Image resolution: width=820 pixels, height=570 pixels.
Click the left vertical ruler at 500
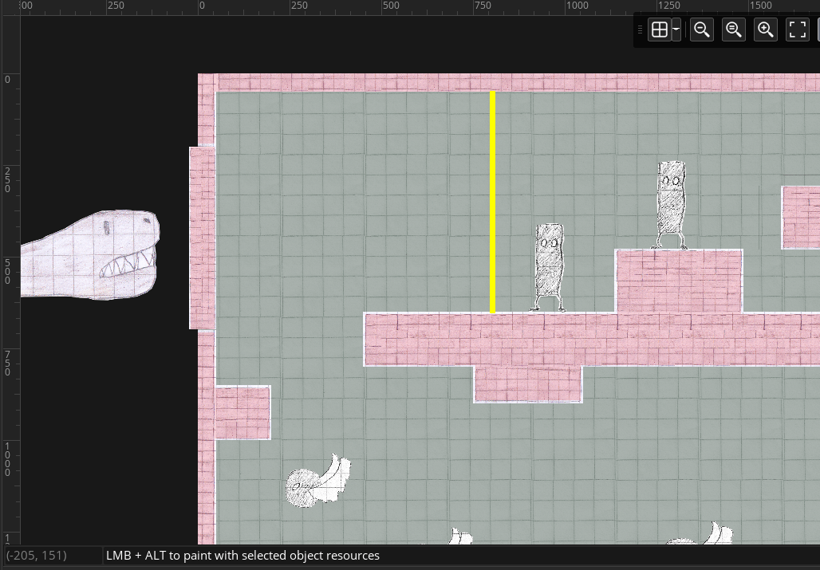click(7, 270)
